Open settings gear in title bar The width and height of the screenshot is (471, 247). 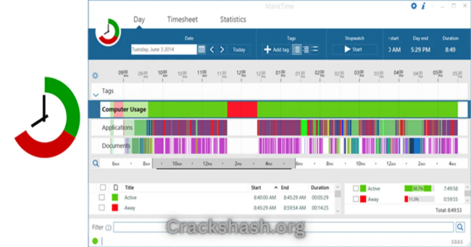tap(413, 6)
